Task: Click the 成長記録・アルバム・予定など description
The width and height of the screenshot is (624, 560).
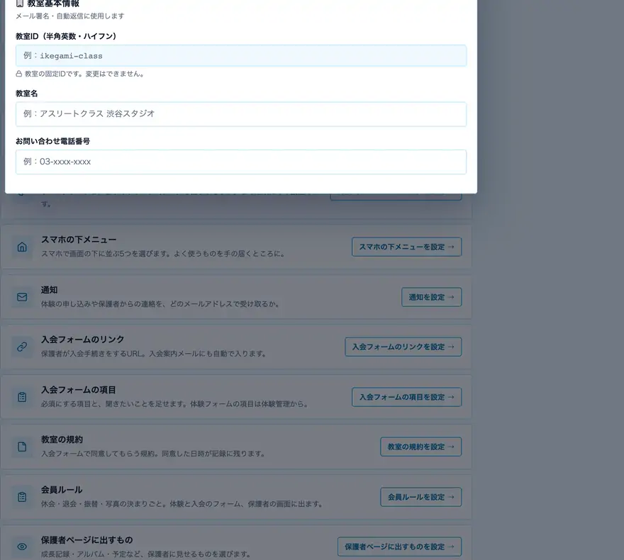Action: coord(146,554)
